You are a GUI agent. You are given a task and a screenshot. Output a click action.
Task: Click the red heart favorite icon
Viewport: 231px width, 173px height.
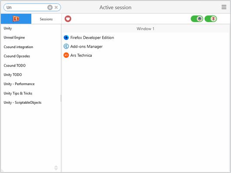pos(68,19)
